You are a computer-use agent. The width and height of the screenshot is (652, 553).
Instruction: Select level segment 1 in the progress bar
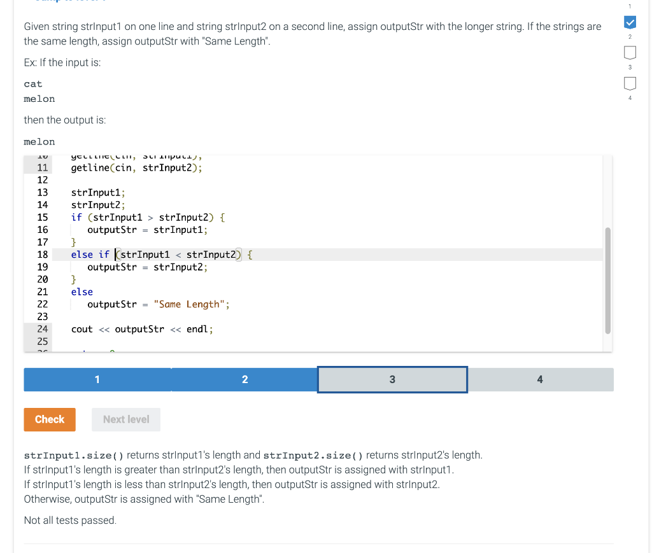coord(97,379)
